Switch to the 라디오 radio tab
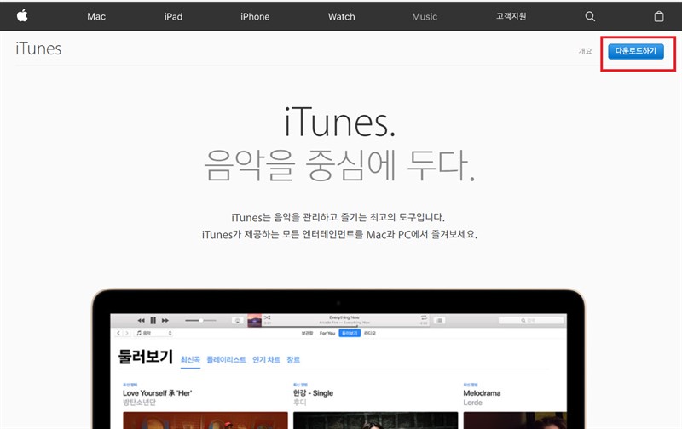This screenshot has height=429, width=682. tap(370, 333)
